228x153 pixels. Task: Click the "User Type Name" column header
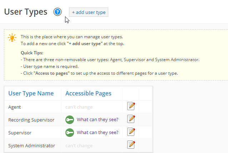31,94
